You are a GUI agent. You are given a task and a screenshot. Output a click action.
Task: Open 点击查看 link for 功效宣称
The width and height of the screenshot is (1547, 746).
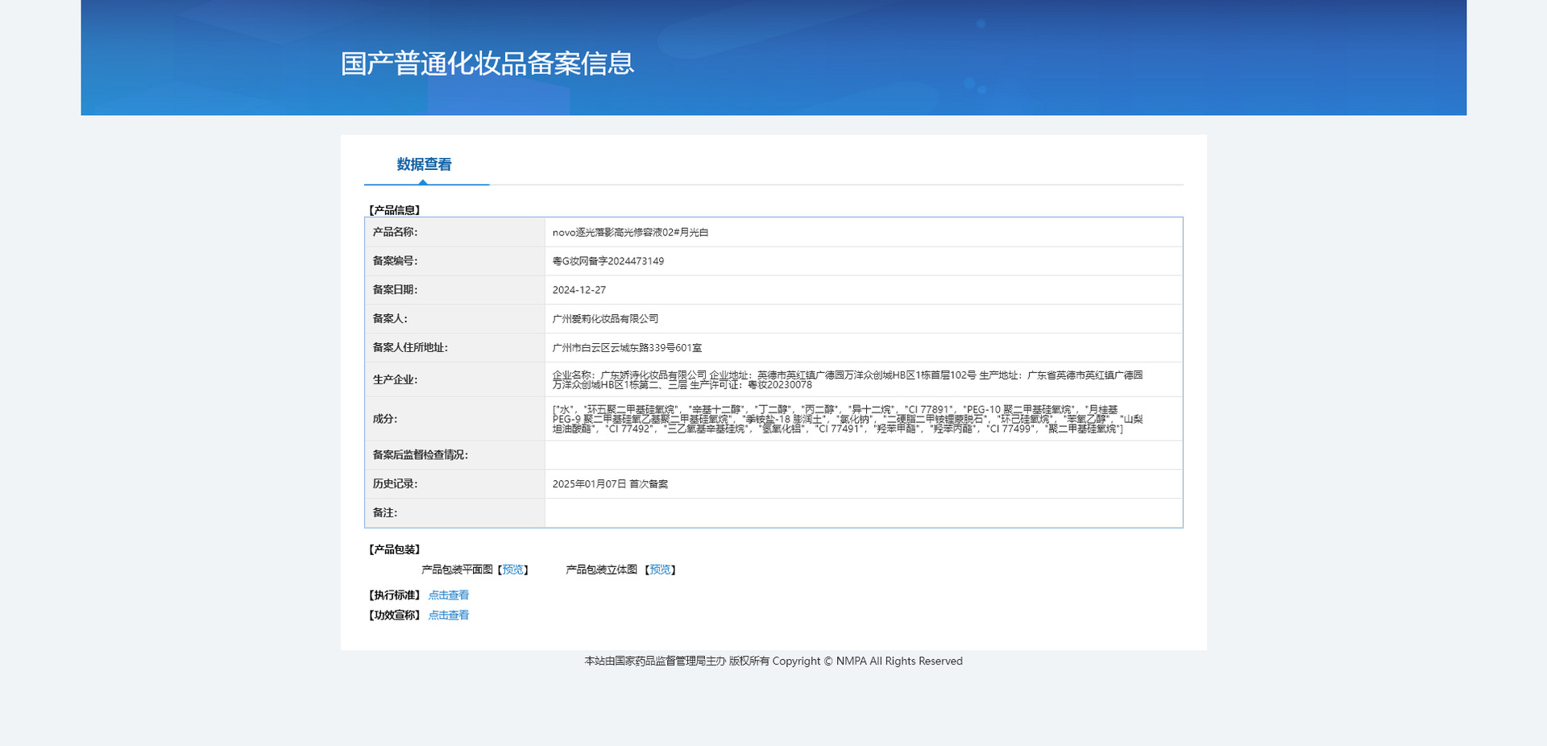[449, 615]
